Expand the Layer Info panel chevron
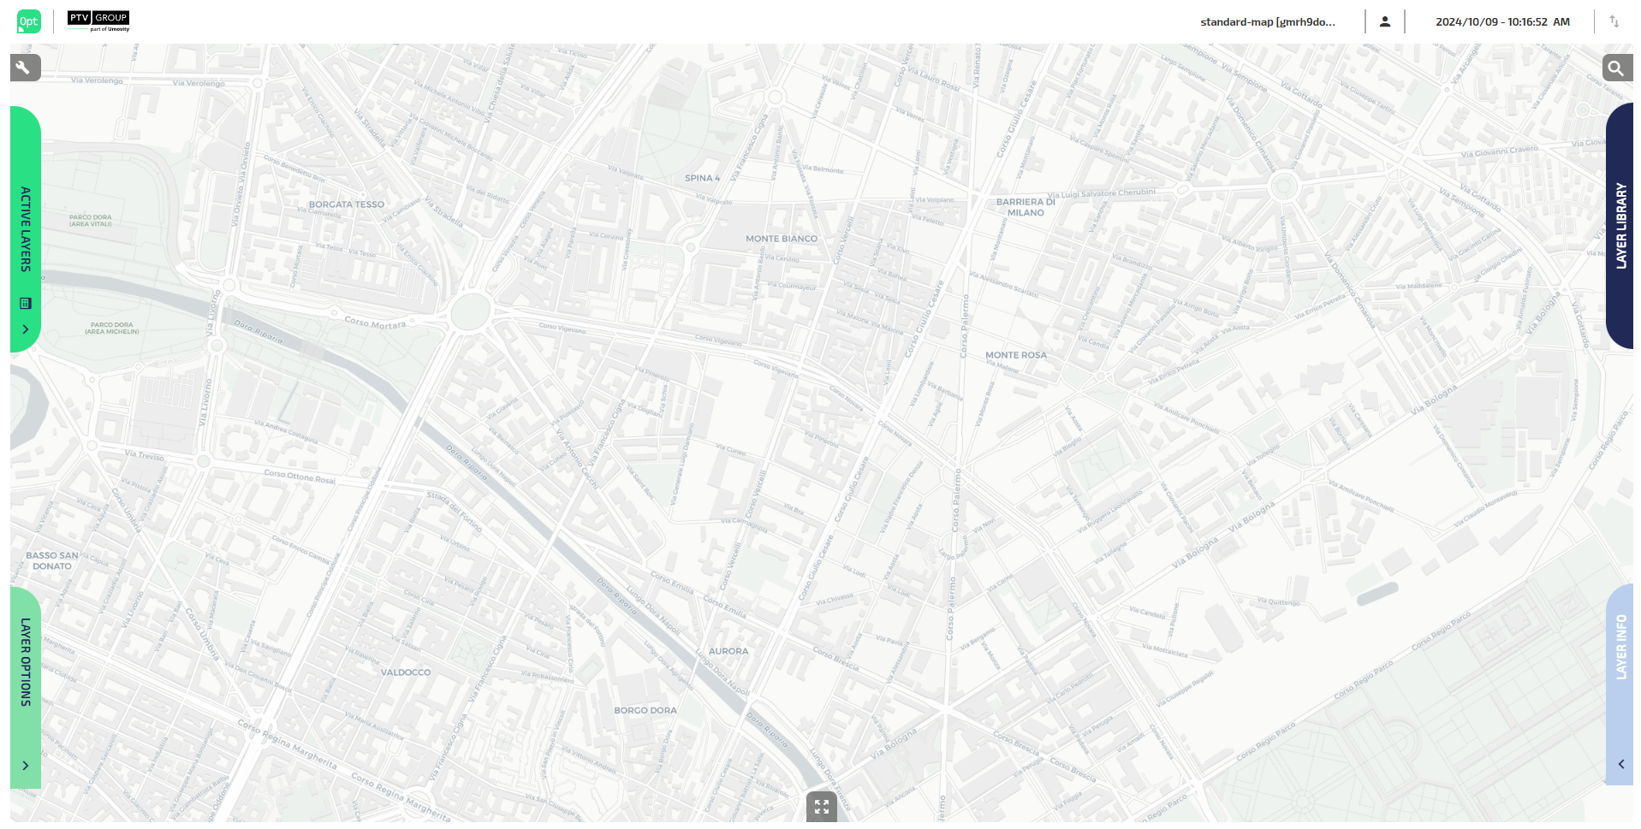This screenshot has width=1641, height=829. pos(1620,764)
